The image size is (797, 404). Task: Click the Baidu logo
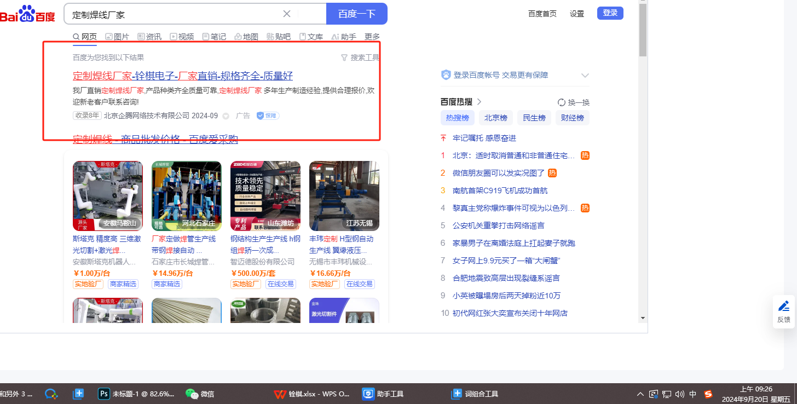27,14
